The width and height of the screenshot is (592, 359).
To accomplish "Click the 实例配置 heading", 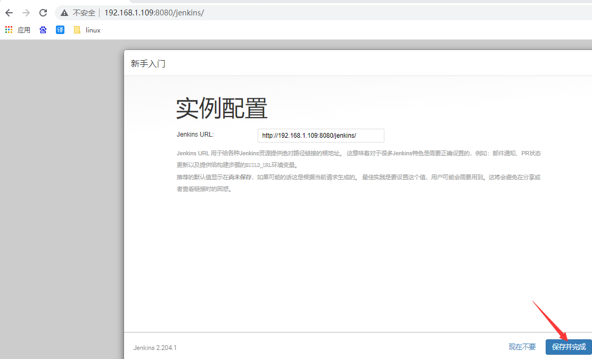I will [222, 108].
